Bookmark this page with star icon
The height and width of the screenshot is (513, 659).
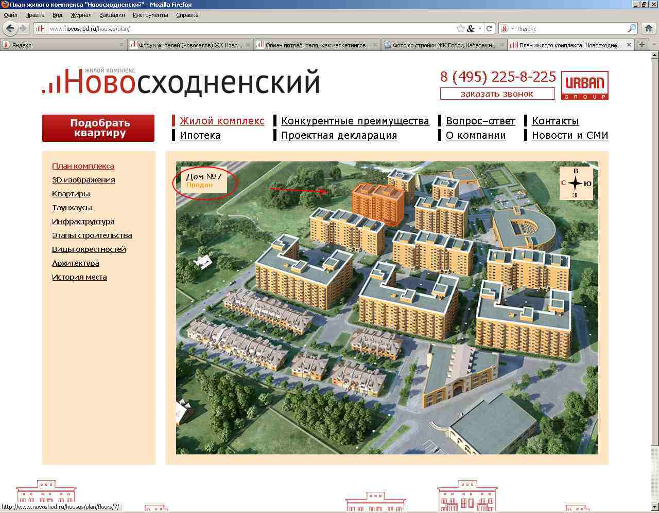(460, 29)
